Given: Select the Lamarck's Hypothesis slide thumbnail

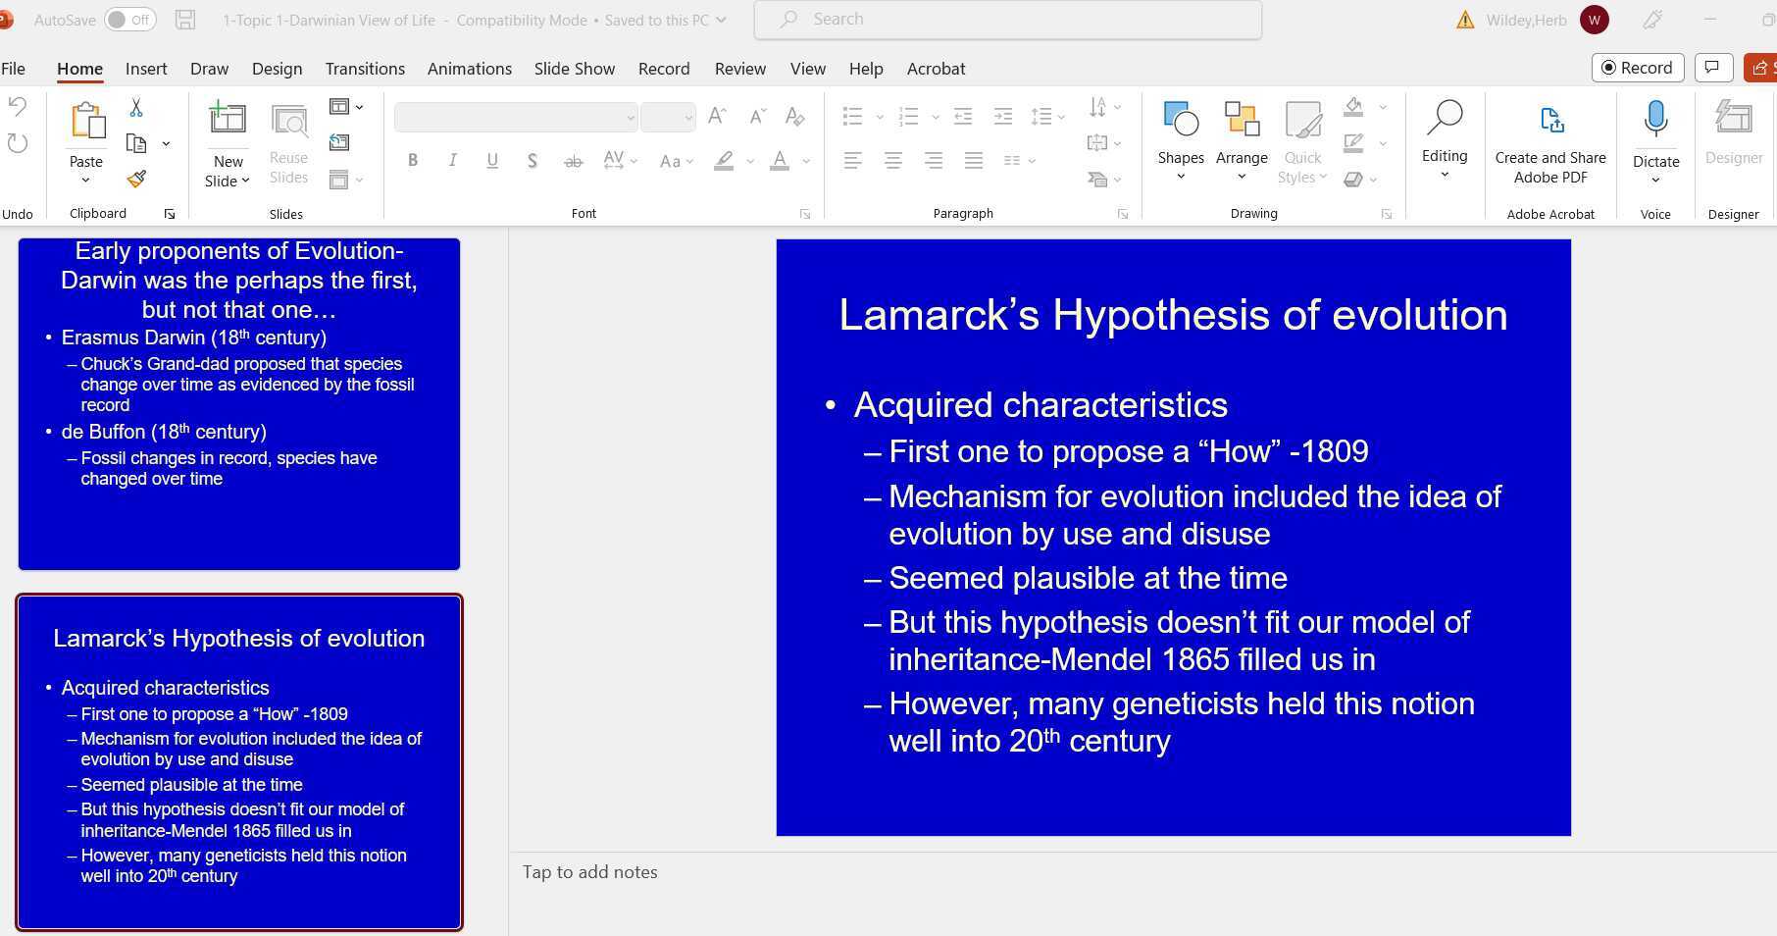Looking at the screenshot, I should coord(238,760).
